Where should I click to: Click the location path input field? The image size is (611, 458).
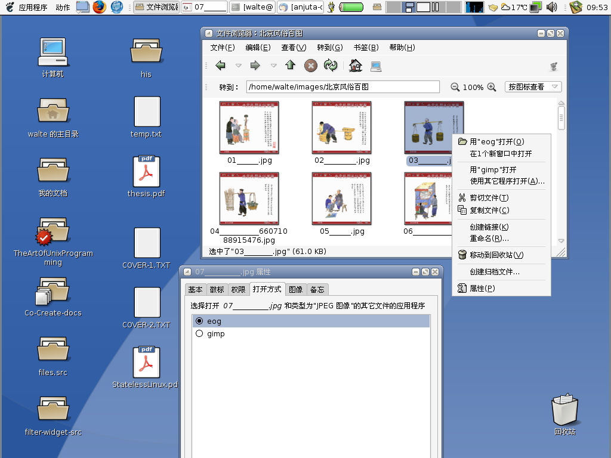[x=342, y=87]
